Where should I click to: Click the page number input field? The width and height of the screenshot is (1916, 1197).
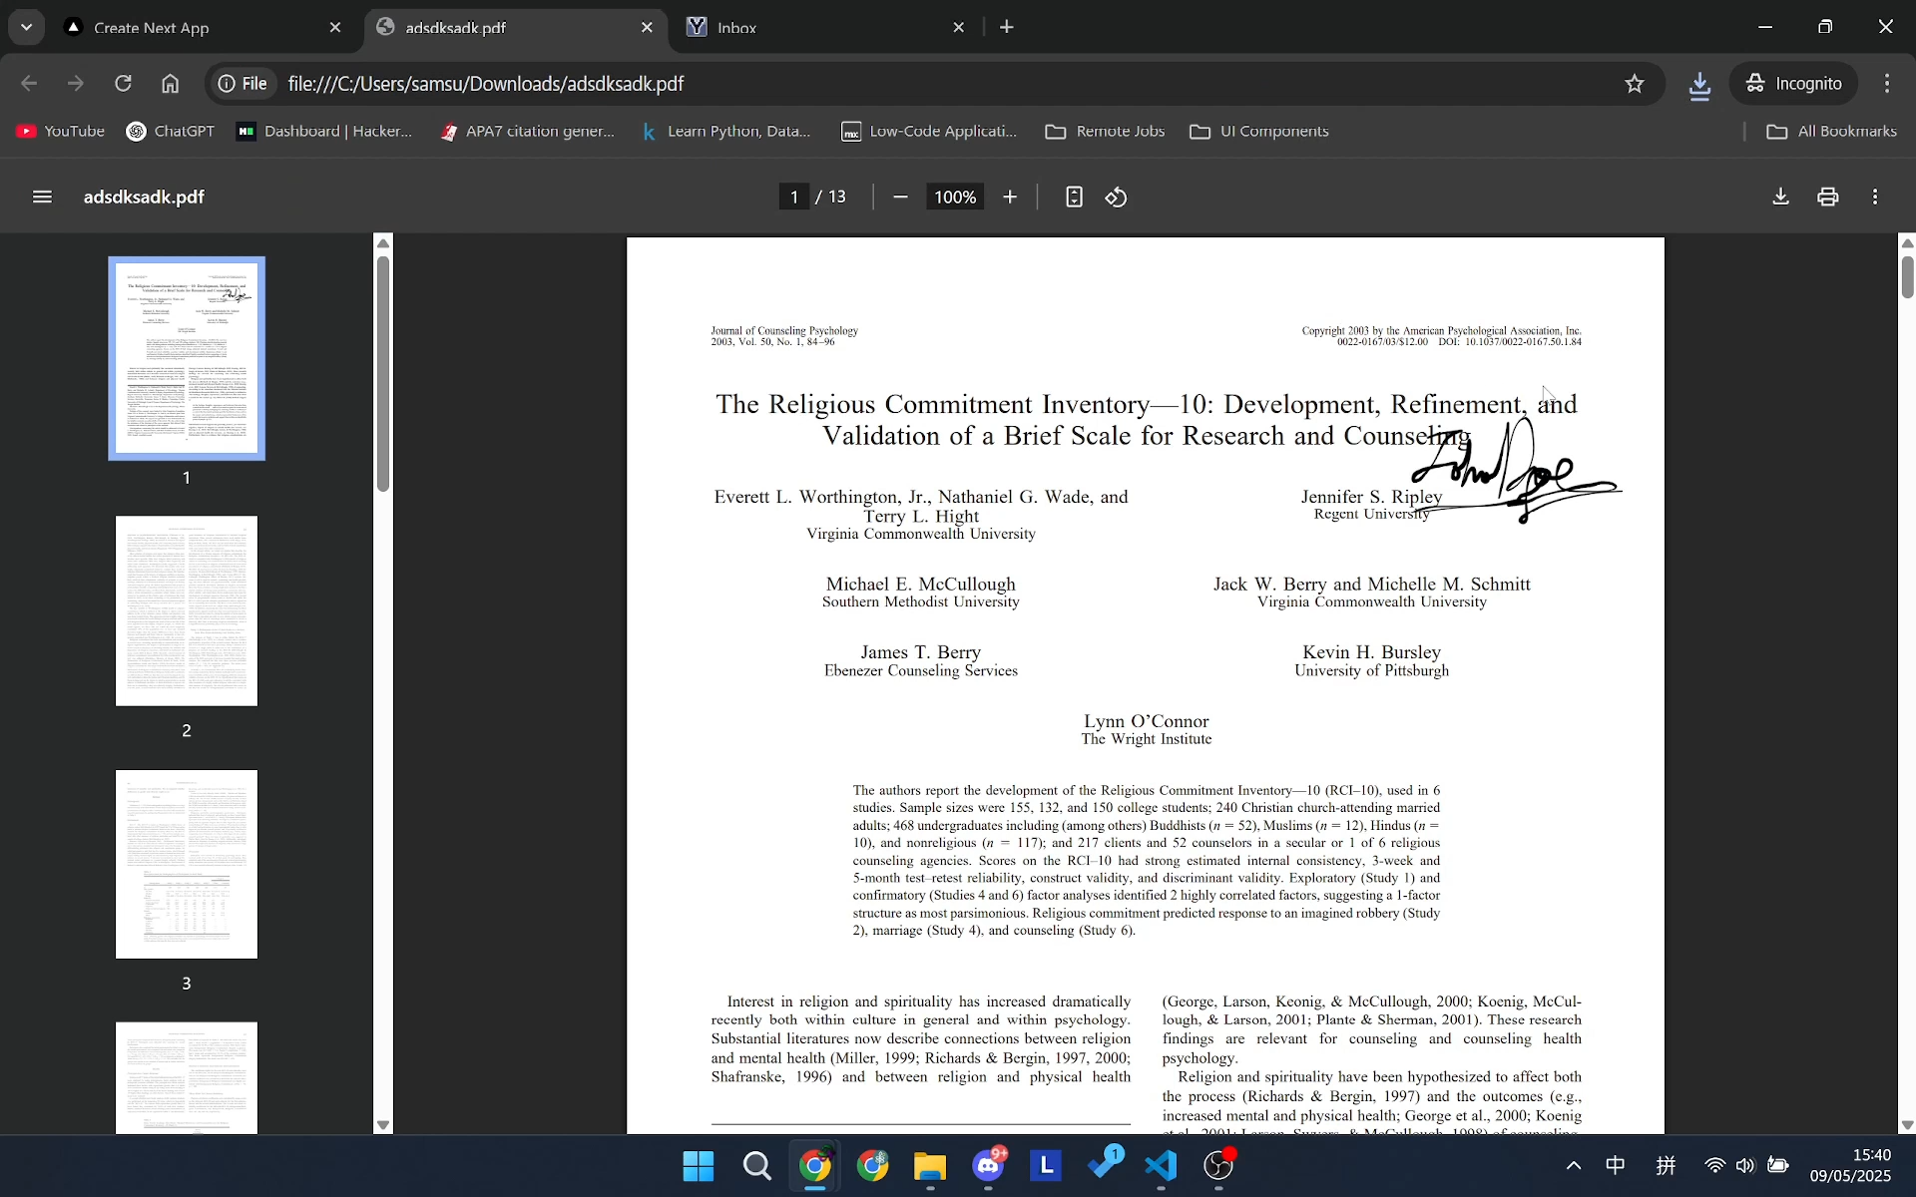tap(794, 198)
